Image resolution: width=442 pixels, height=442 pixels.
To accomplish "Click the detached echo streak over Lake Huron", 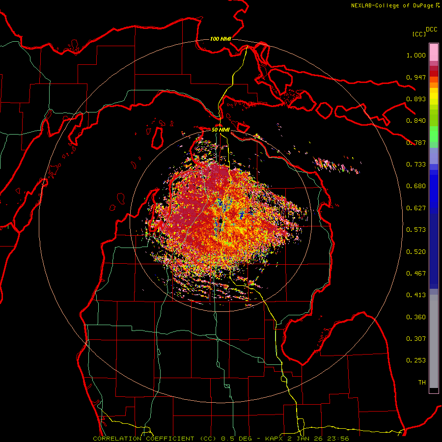I will click(336, 166).
